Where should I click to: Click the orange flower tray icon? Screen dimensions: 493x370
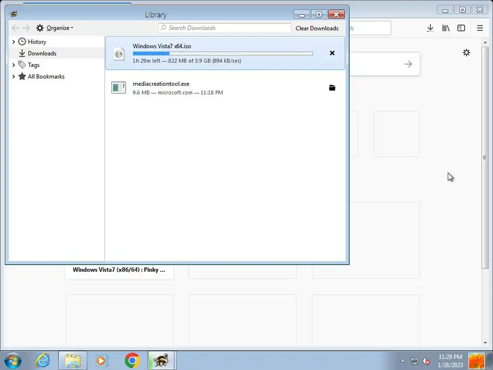point(477,361)
